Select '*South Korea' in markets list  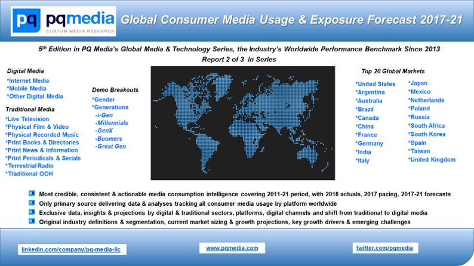pyautogui.click(x=426, y=134)
